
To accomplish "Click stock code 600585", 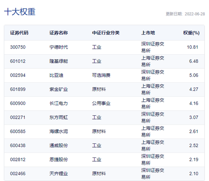I will tap(18, 132).
